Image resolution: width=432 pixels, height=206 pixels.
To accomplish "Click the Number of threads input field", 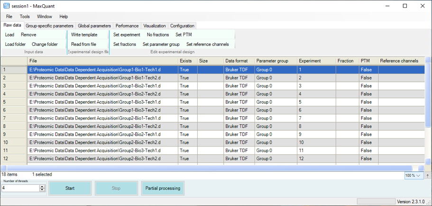I will tap(20, 188).
